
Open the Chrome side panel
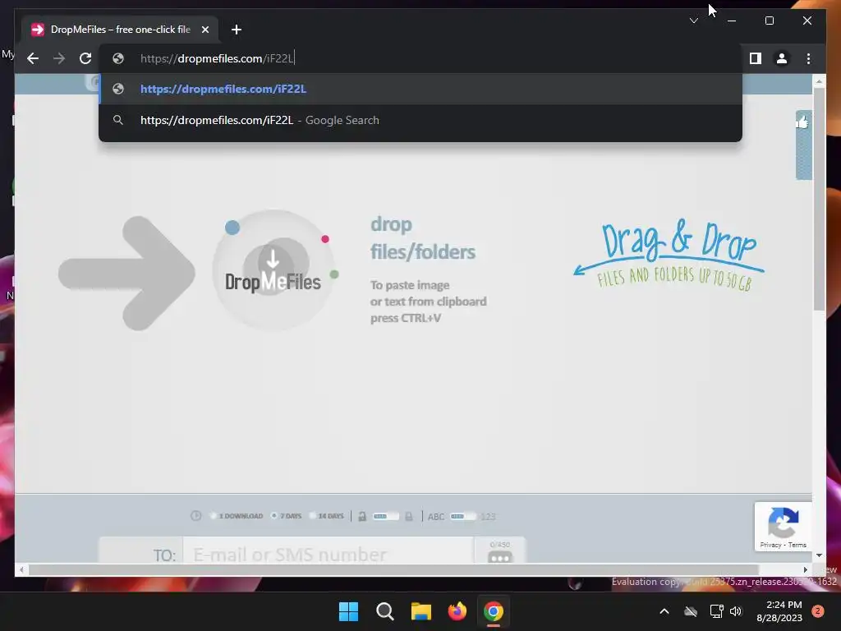756,58
